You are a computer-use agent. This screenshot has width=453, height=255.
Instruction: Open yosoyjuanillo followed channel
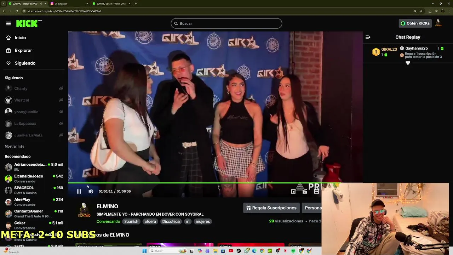tap(34, 112)
